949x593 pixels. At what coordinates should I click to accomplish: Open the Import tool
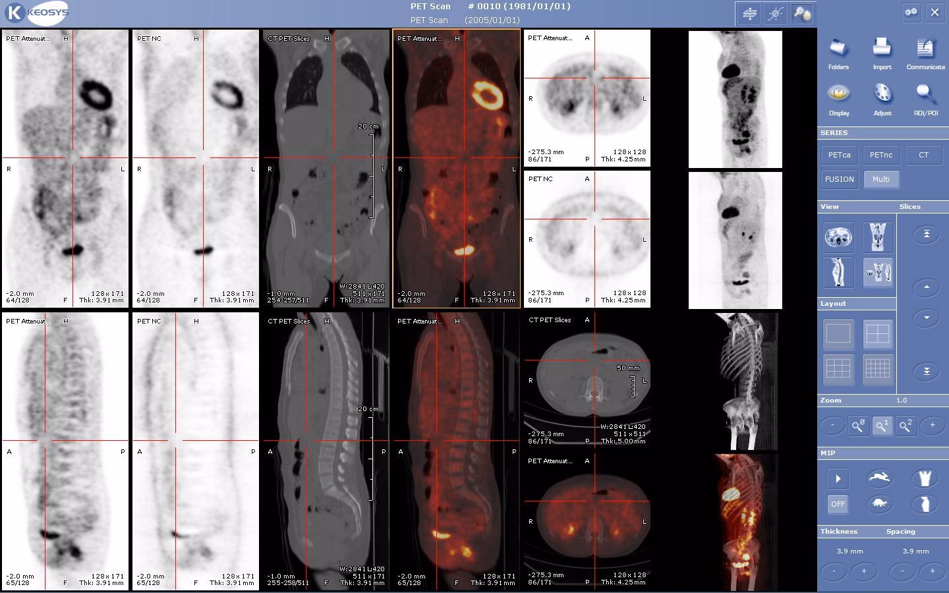coord(882,53)
